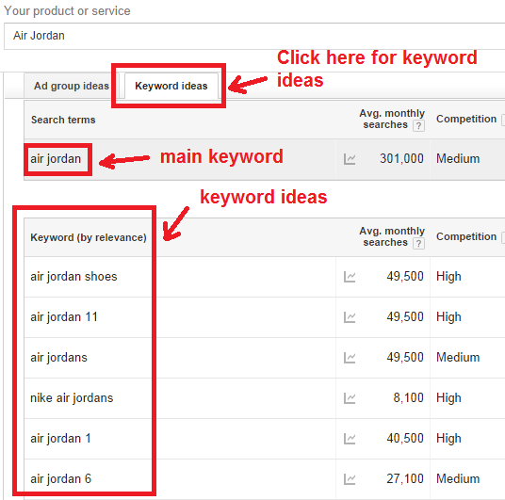Open trend chart for nike air jordans

click(350, 398)
